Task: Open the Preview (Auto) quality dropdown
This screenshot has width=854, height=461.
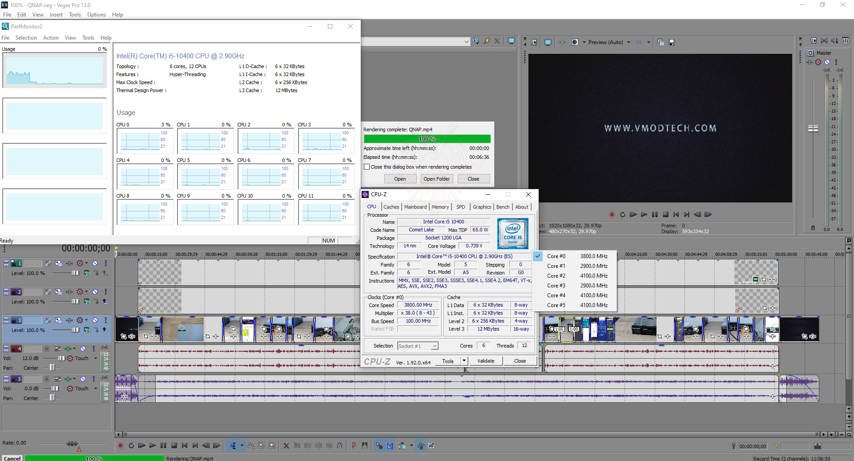Action: [628, 42]
